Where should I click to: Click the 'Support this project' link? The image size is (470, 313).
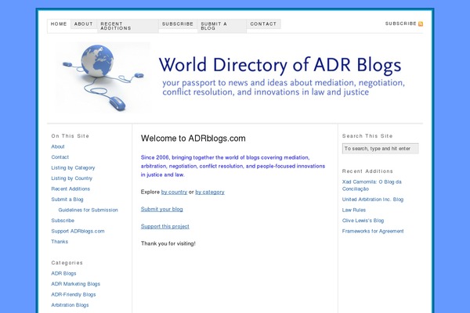tap(165, 226)
